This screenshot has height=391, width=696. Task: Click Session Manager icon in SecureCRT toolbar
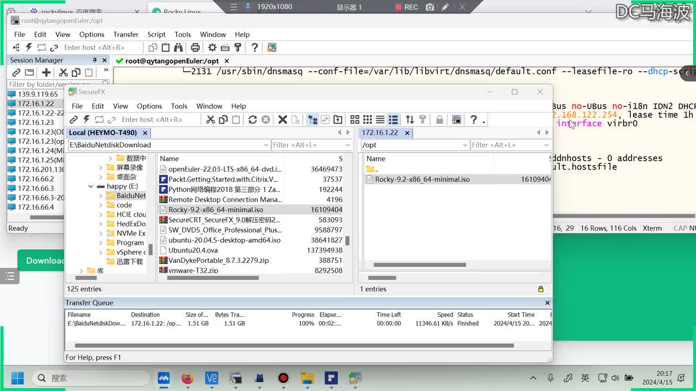point(16,48)
